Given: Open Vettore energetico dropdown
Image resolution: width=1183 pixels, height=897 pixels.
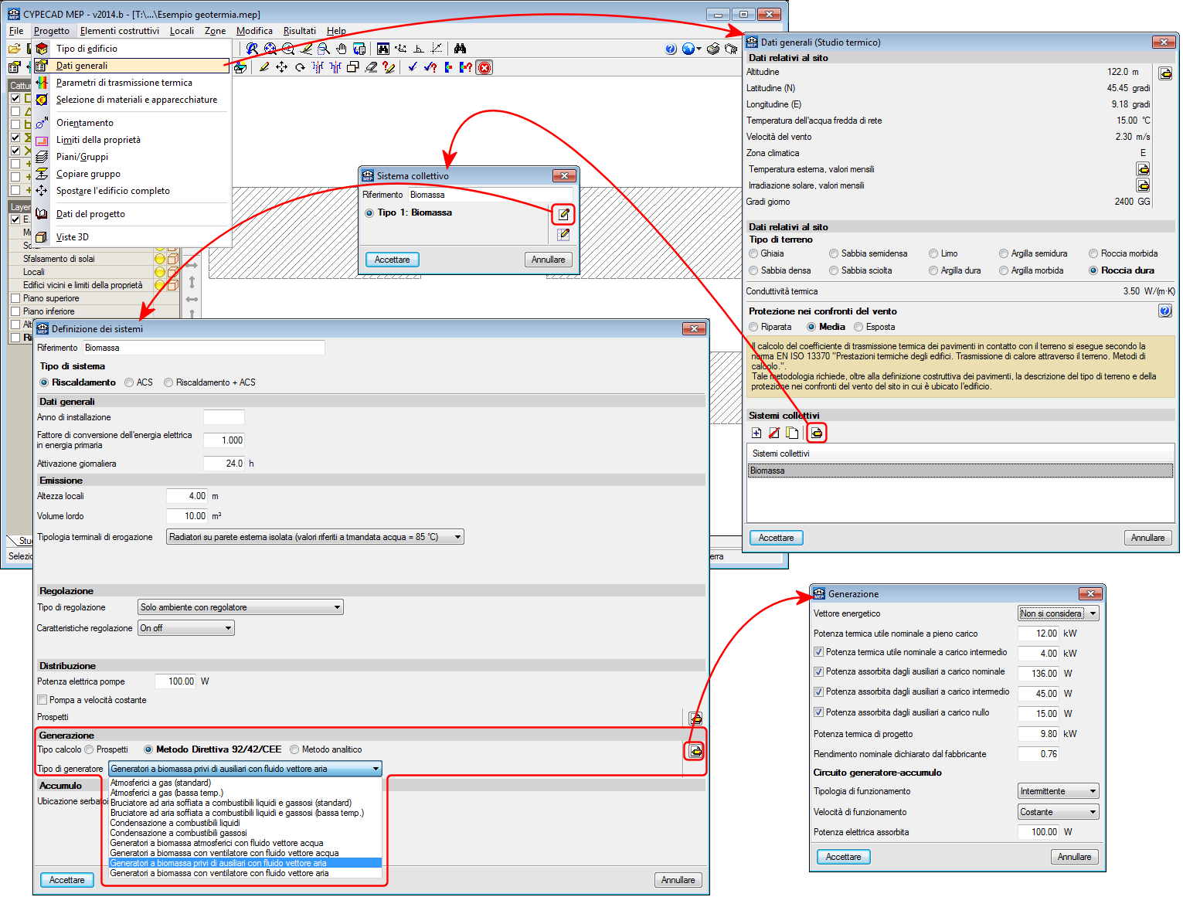Looking at the screenshot, I should pyautogui.click(x=1058, y=613).
